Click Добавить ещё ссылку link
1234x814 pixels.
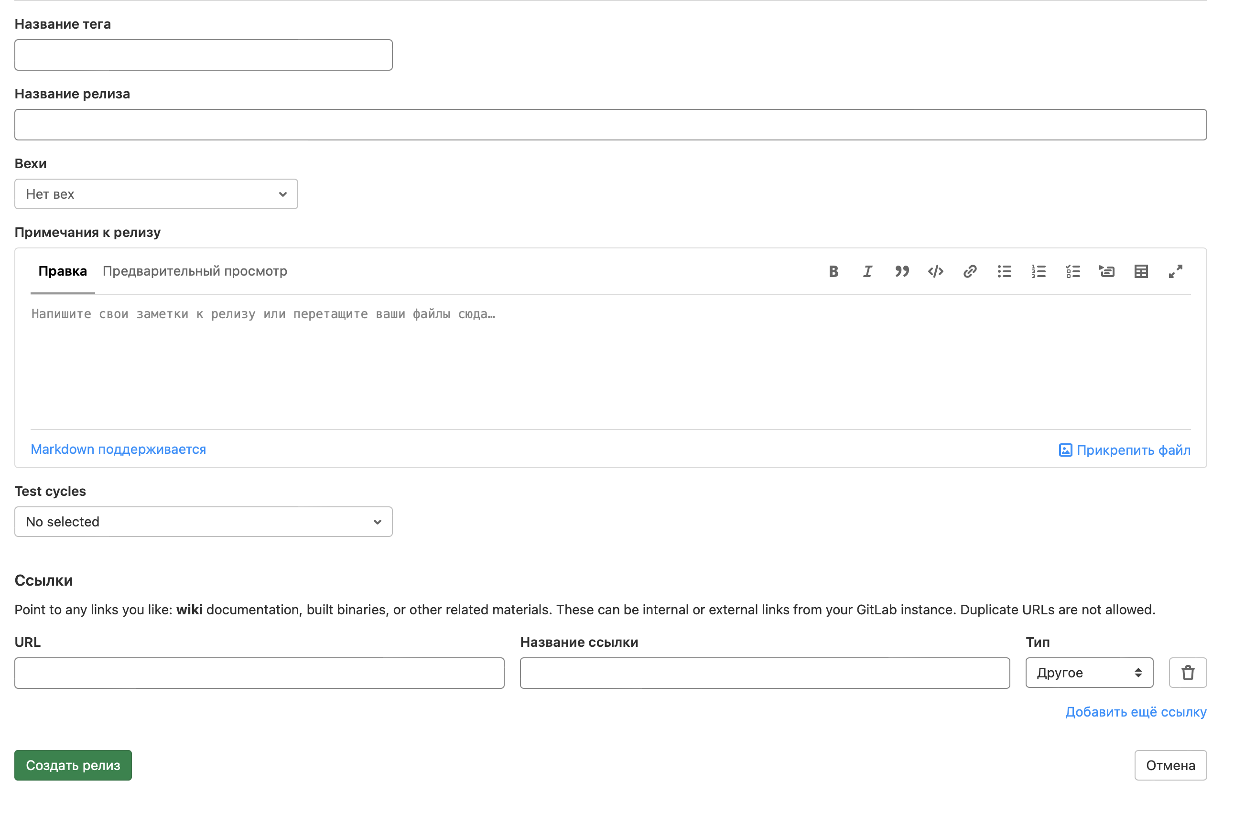pos(1136,712)
